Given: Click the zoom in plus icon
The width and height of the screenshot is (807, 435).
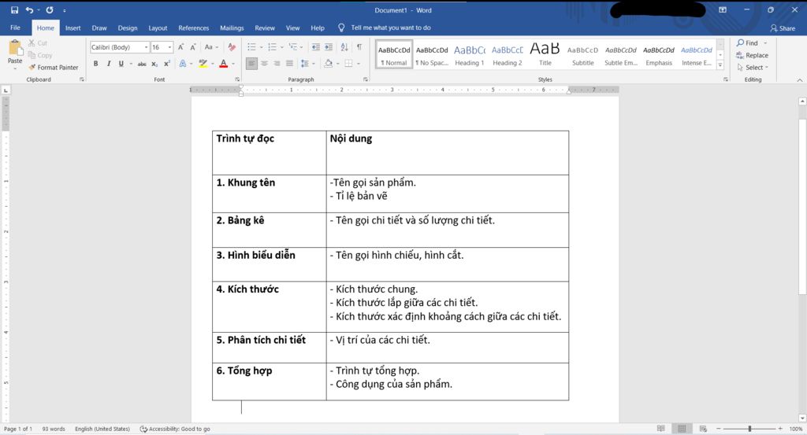Looking at the screenshot, I should coord(780,429).
